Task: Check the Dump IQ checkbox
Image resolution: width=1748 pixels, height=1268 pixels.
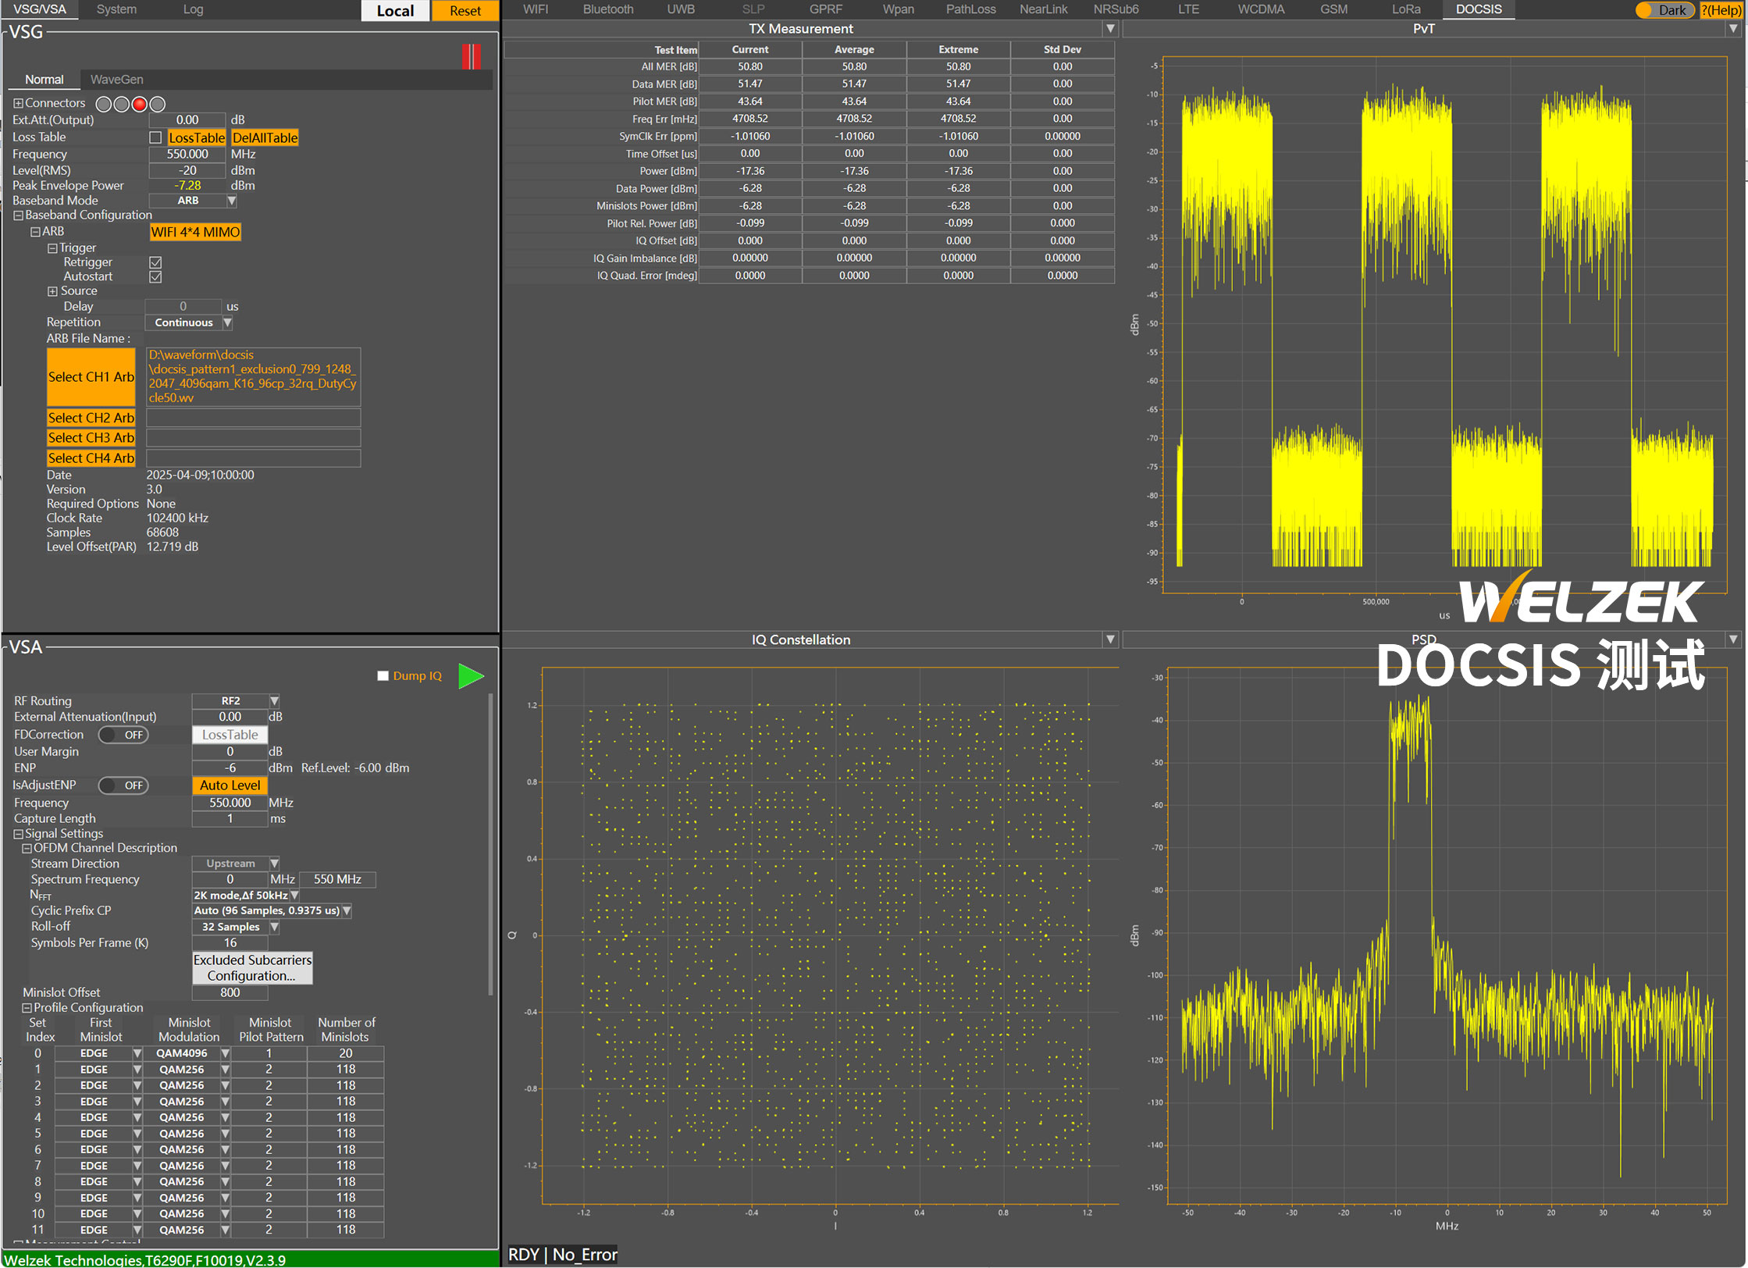Action: 383,676
